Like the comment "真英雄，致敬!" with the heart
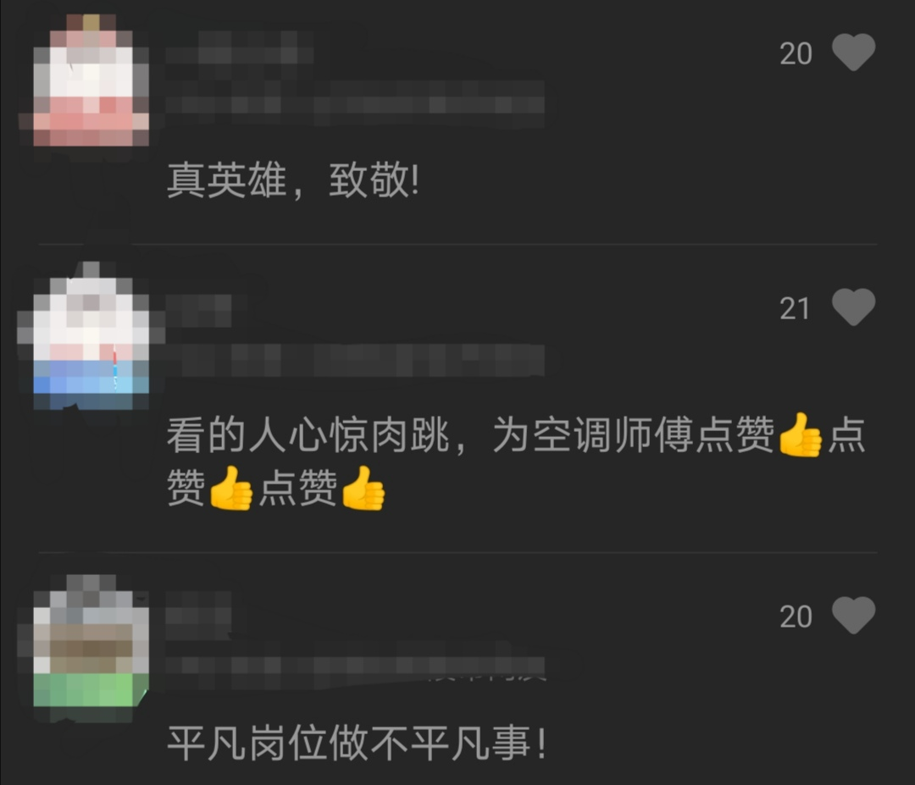The image size is (915, 785). pyautogui.click(x=853, y=53)
